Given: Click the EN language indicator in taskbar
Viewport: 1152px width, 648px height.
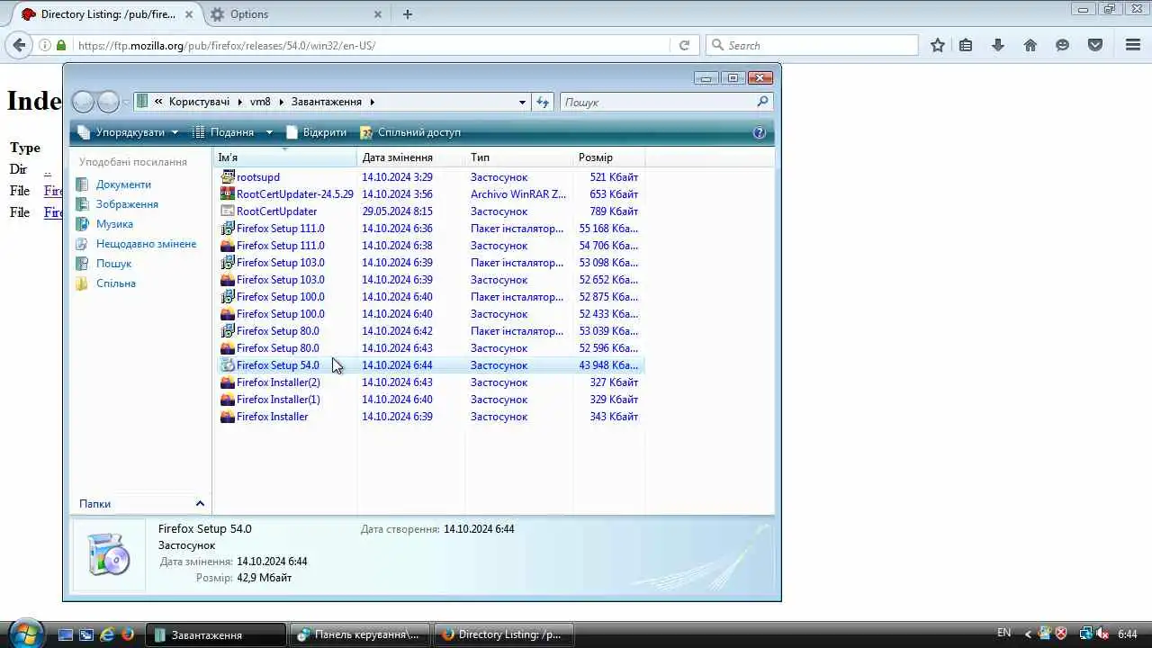Looking at the screenshot, I should (x=1004, y=634).
